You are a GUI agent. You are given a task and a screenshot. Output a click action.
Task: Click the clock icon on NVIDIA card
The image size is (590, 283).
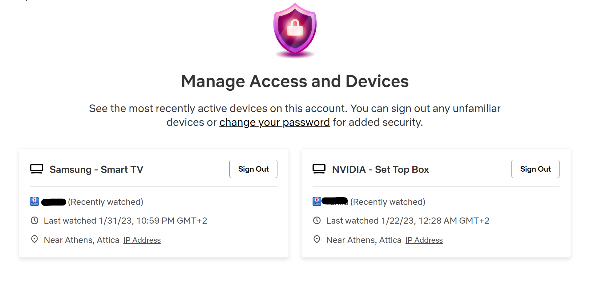(317, 221)
